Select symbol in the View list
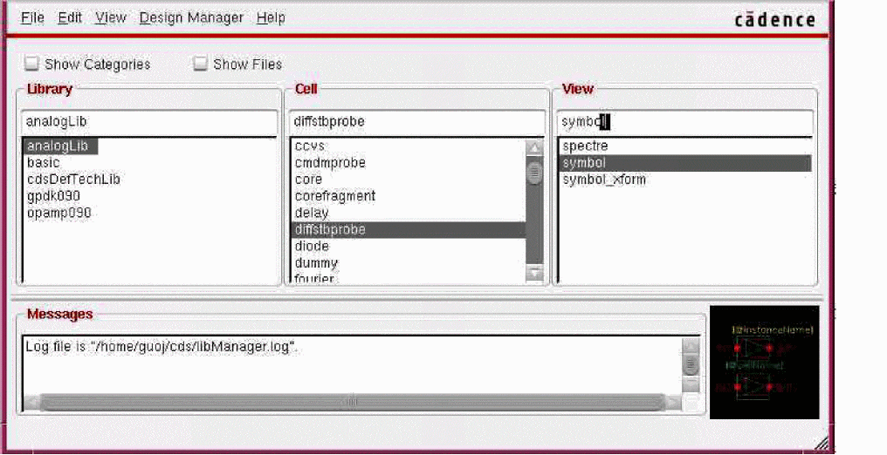Screen dimensions: 887x455 [x=685, y=163]
